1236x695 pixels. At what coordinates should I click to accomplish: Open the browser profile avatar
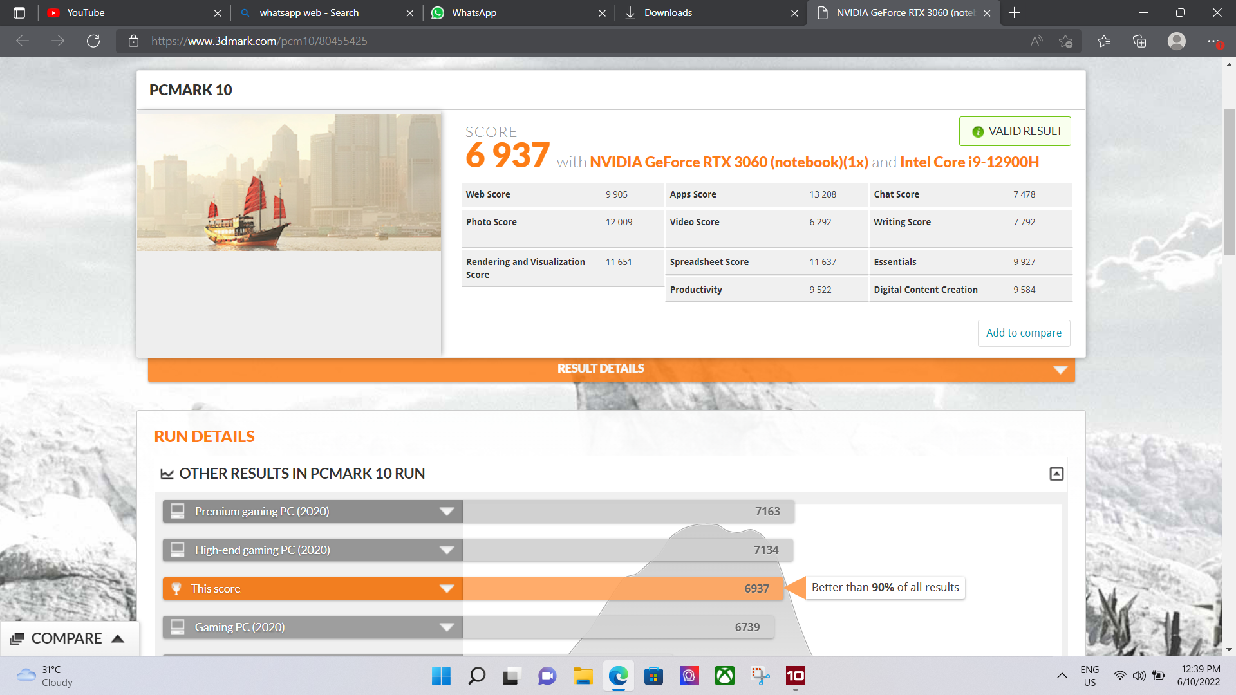tap(1177, 41)
